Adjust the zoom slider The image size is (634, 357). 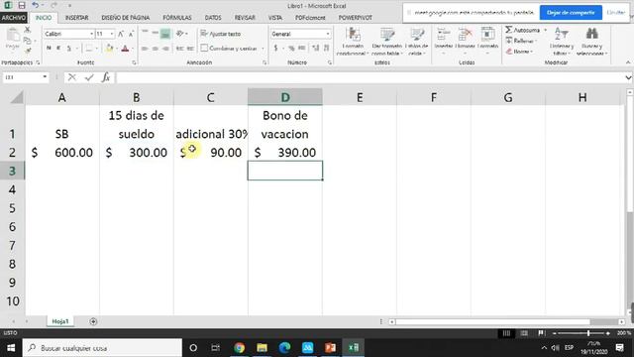click(x=587, y=333)
